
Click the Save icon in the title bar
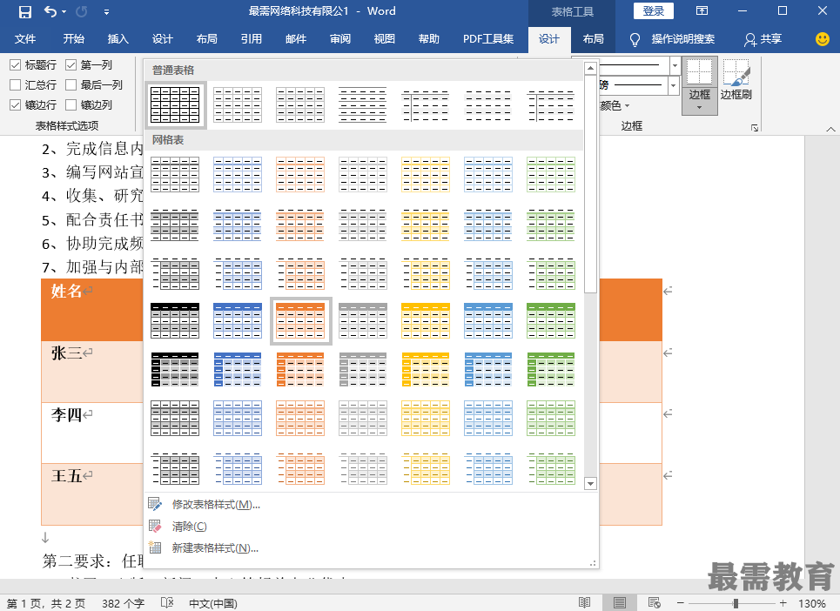24,11
